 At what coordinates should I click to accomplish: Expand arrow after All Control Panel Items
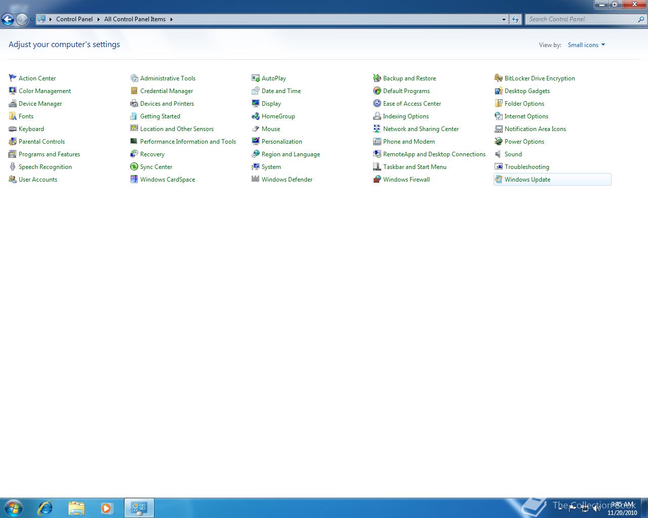(x=171, y=19)
